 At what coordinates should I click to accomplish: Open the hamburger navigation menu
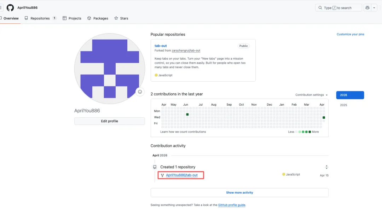[1, 8]
